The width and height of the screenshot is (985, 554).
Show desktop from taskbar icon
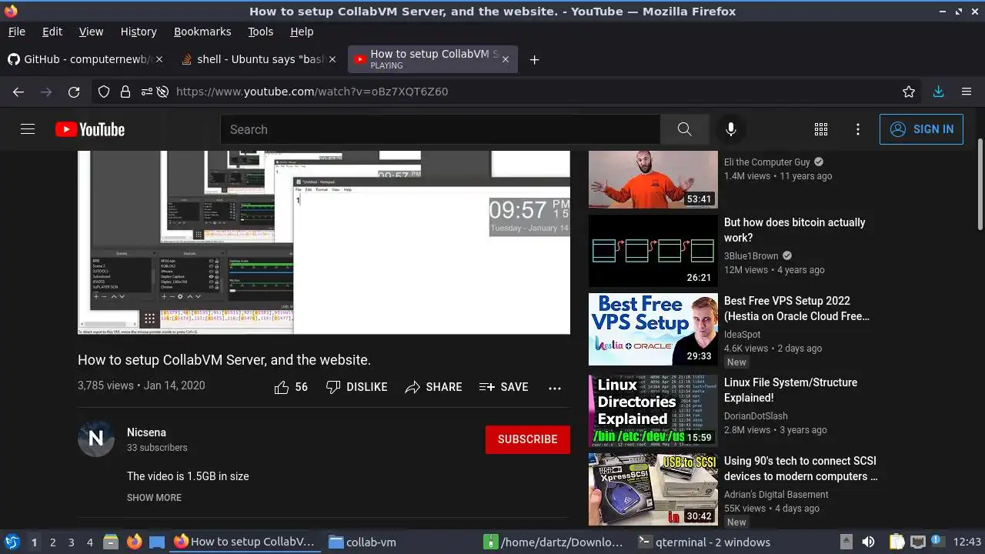[157, 542]
